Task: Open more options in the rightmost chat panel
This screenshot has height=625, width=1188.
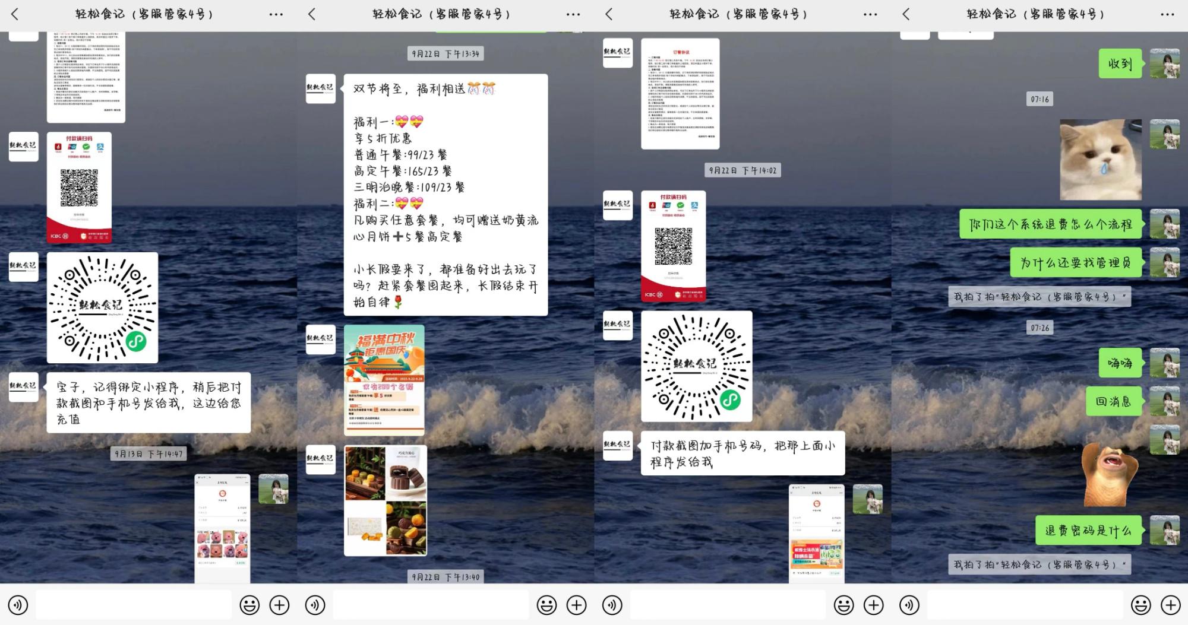Action: [x=1167, y=14]
